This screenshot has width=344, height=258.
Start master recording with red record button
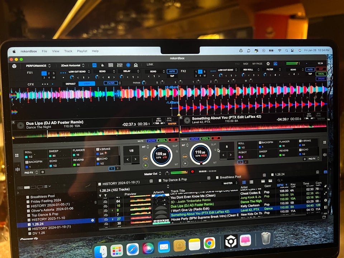tap(192, 172)
